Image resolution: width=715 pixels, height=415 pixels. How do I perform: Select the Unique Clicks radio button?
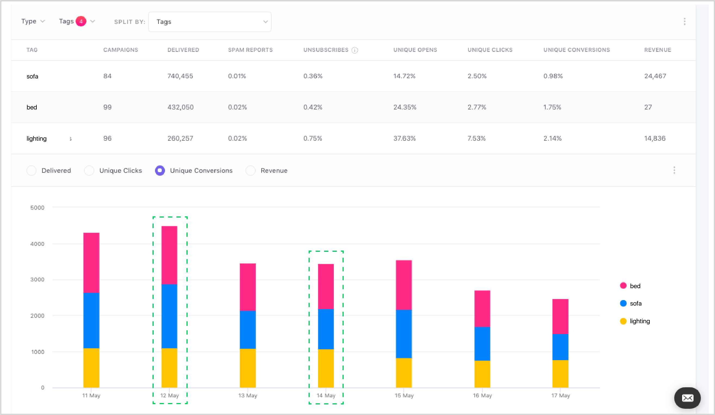[x=89, y=171]
